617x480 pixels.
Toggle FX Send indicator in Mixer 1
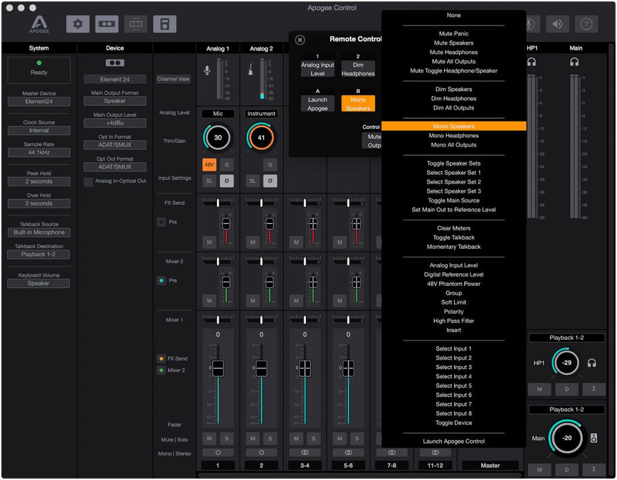point(161,359)
